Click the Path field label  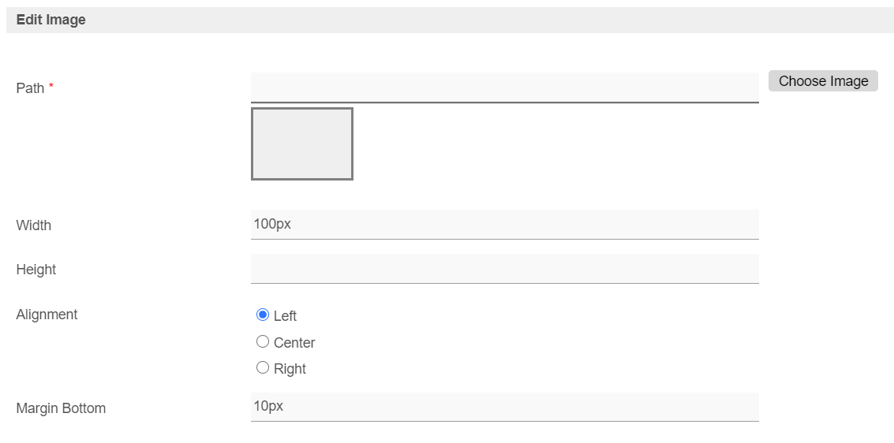[30, 88]
